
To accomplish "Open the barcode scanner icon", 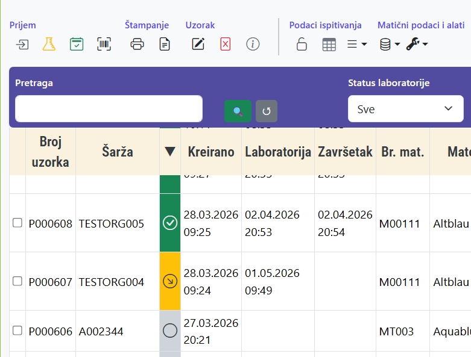I will 104,44.
